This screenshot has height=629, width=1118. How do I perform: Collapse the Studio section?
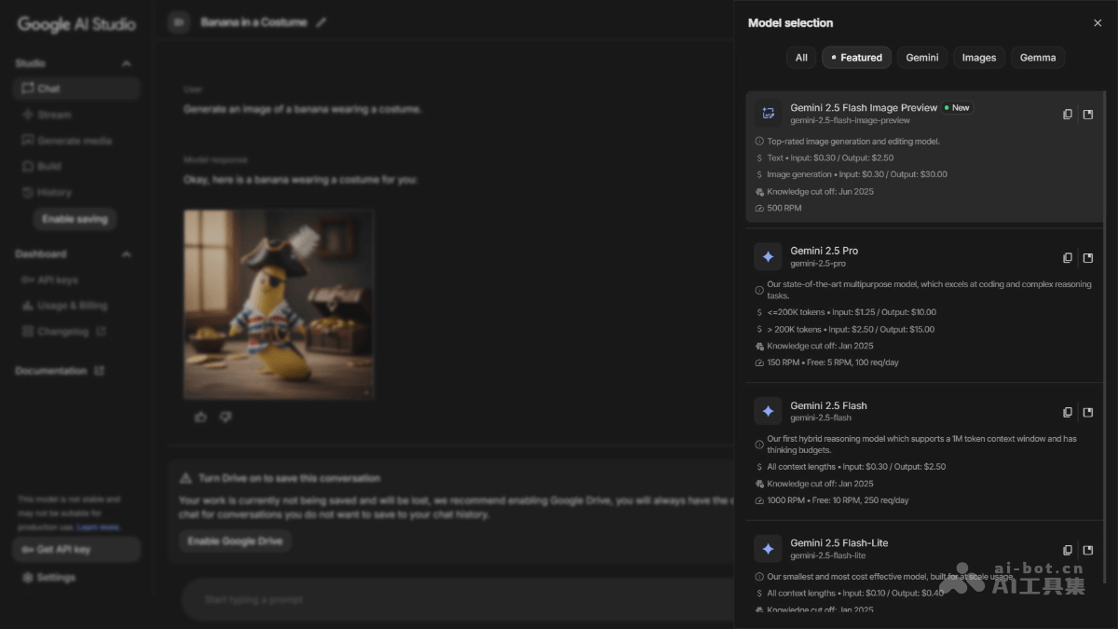[x=126, y=63]
